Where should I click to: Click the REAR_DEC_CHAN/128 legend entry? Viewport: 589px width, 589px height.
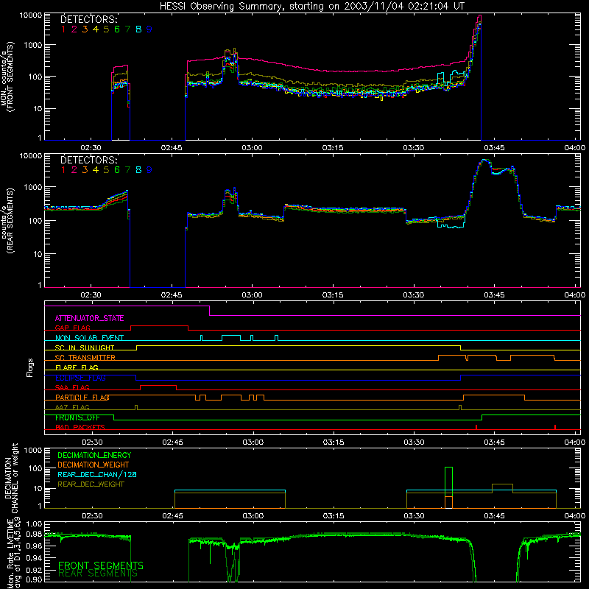97,474
